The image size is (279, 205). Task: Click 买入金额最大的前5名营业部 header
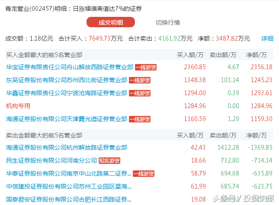pyautogui.click(x=44, y=55)
